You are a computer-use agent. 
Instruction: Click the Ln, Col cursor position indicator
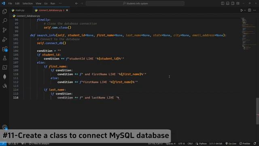coord(155,144)
